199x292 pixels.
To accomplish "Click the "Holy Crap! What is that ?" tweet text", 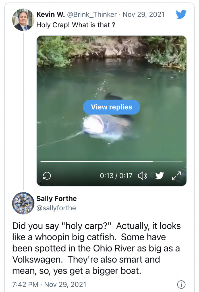I will [x=76, y=25].
